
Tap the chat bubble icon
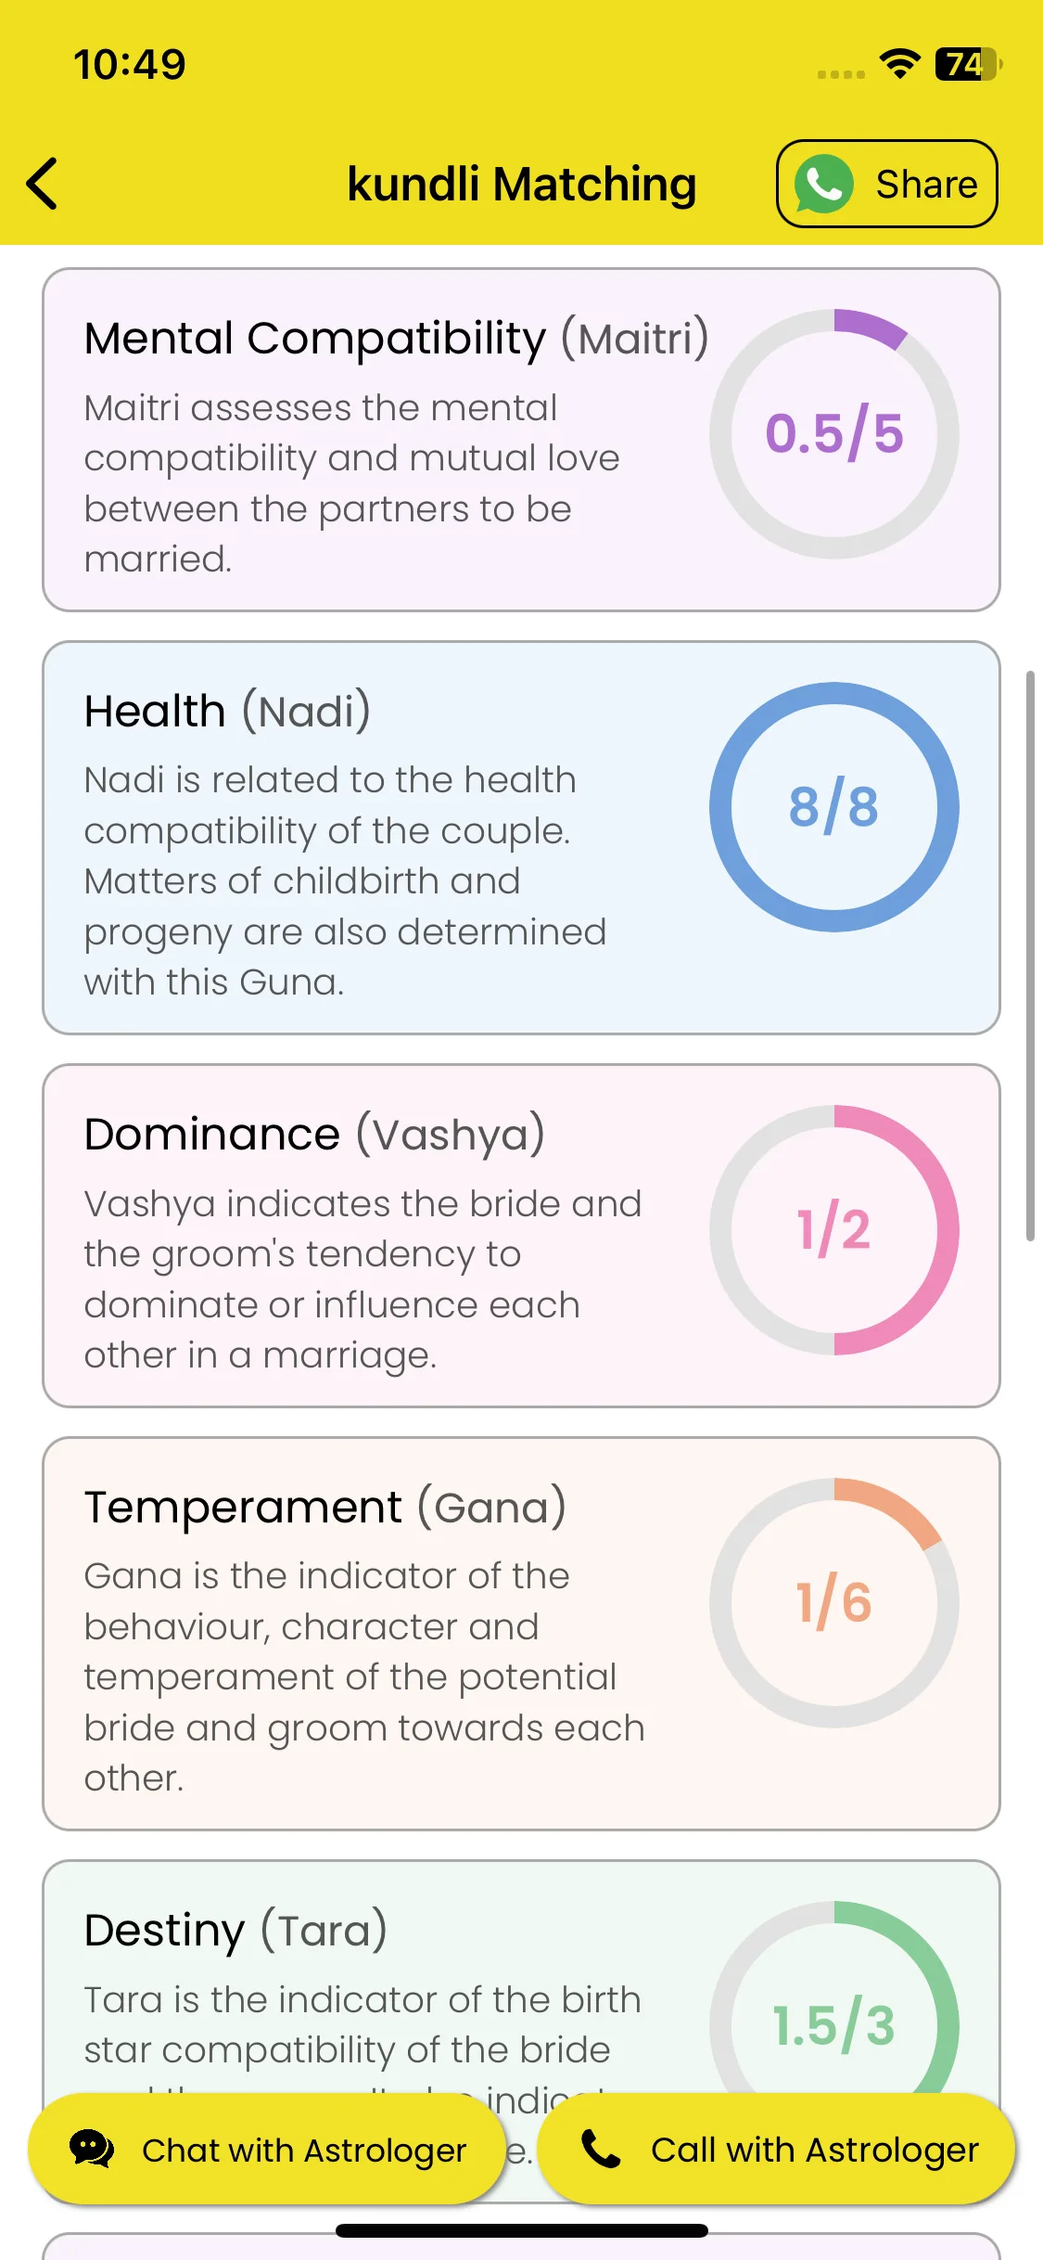pos(92,2149)
